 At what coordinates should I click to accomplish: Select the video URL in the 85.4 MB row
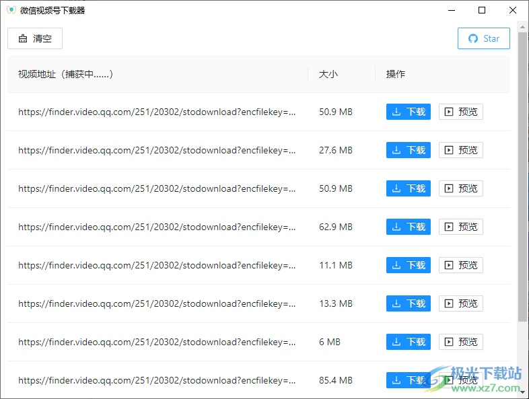(157, 380)
